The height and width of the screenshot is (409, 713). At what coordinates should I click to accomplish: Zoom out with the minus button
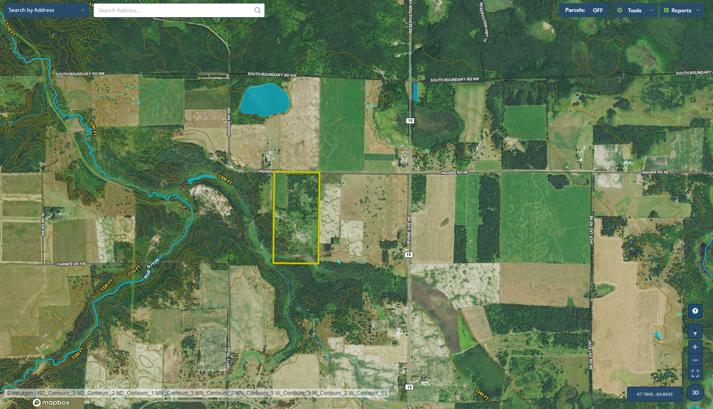695,360
